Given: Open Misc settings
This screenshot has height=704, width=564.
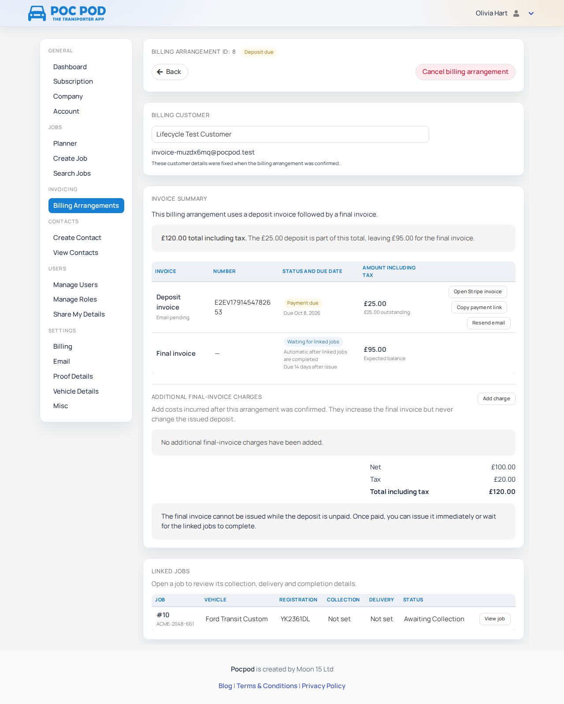Looking at the screenshot, I should pos(61,406).
